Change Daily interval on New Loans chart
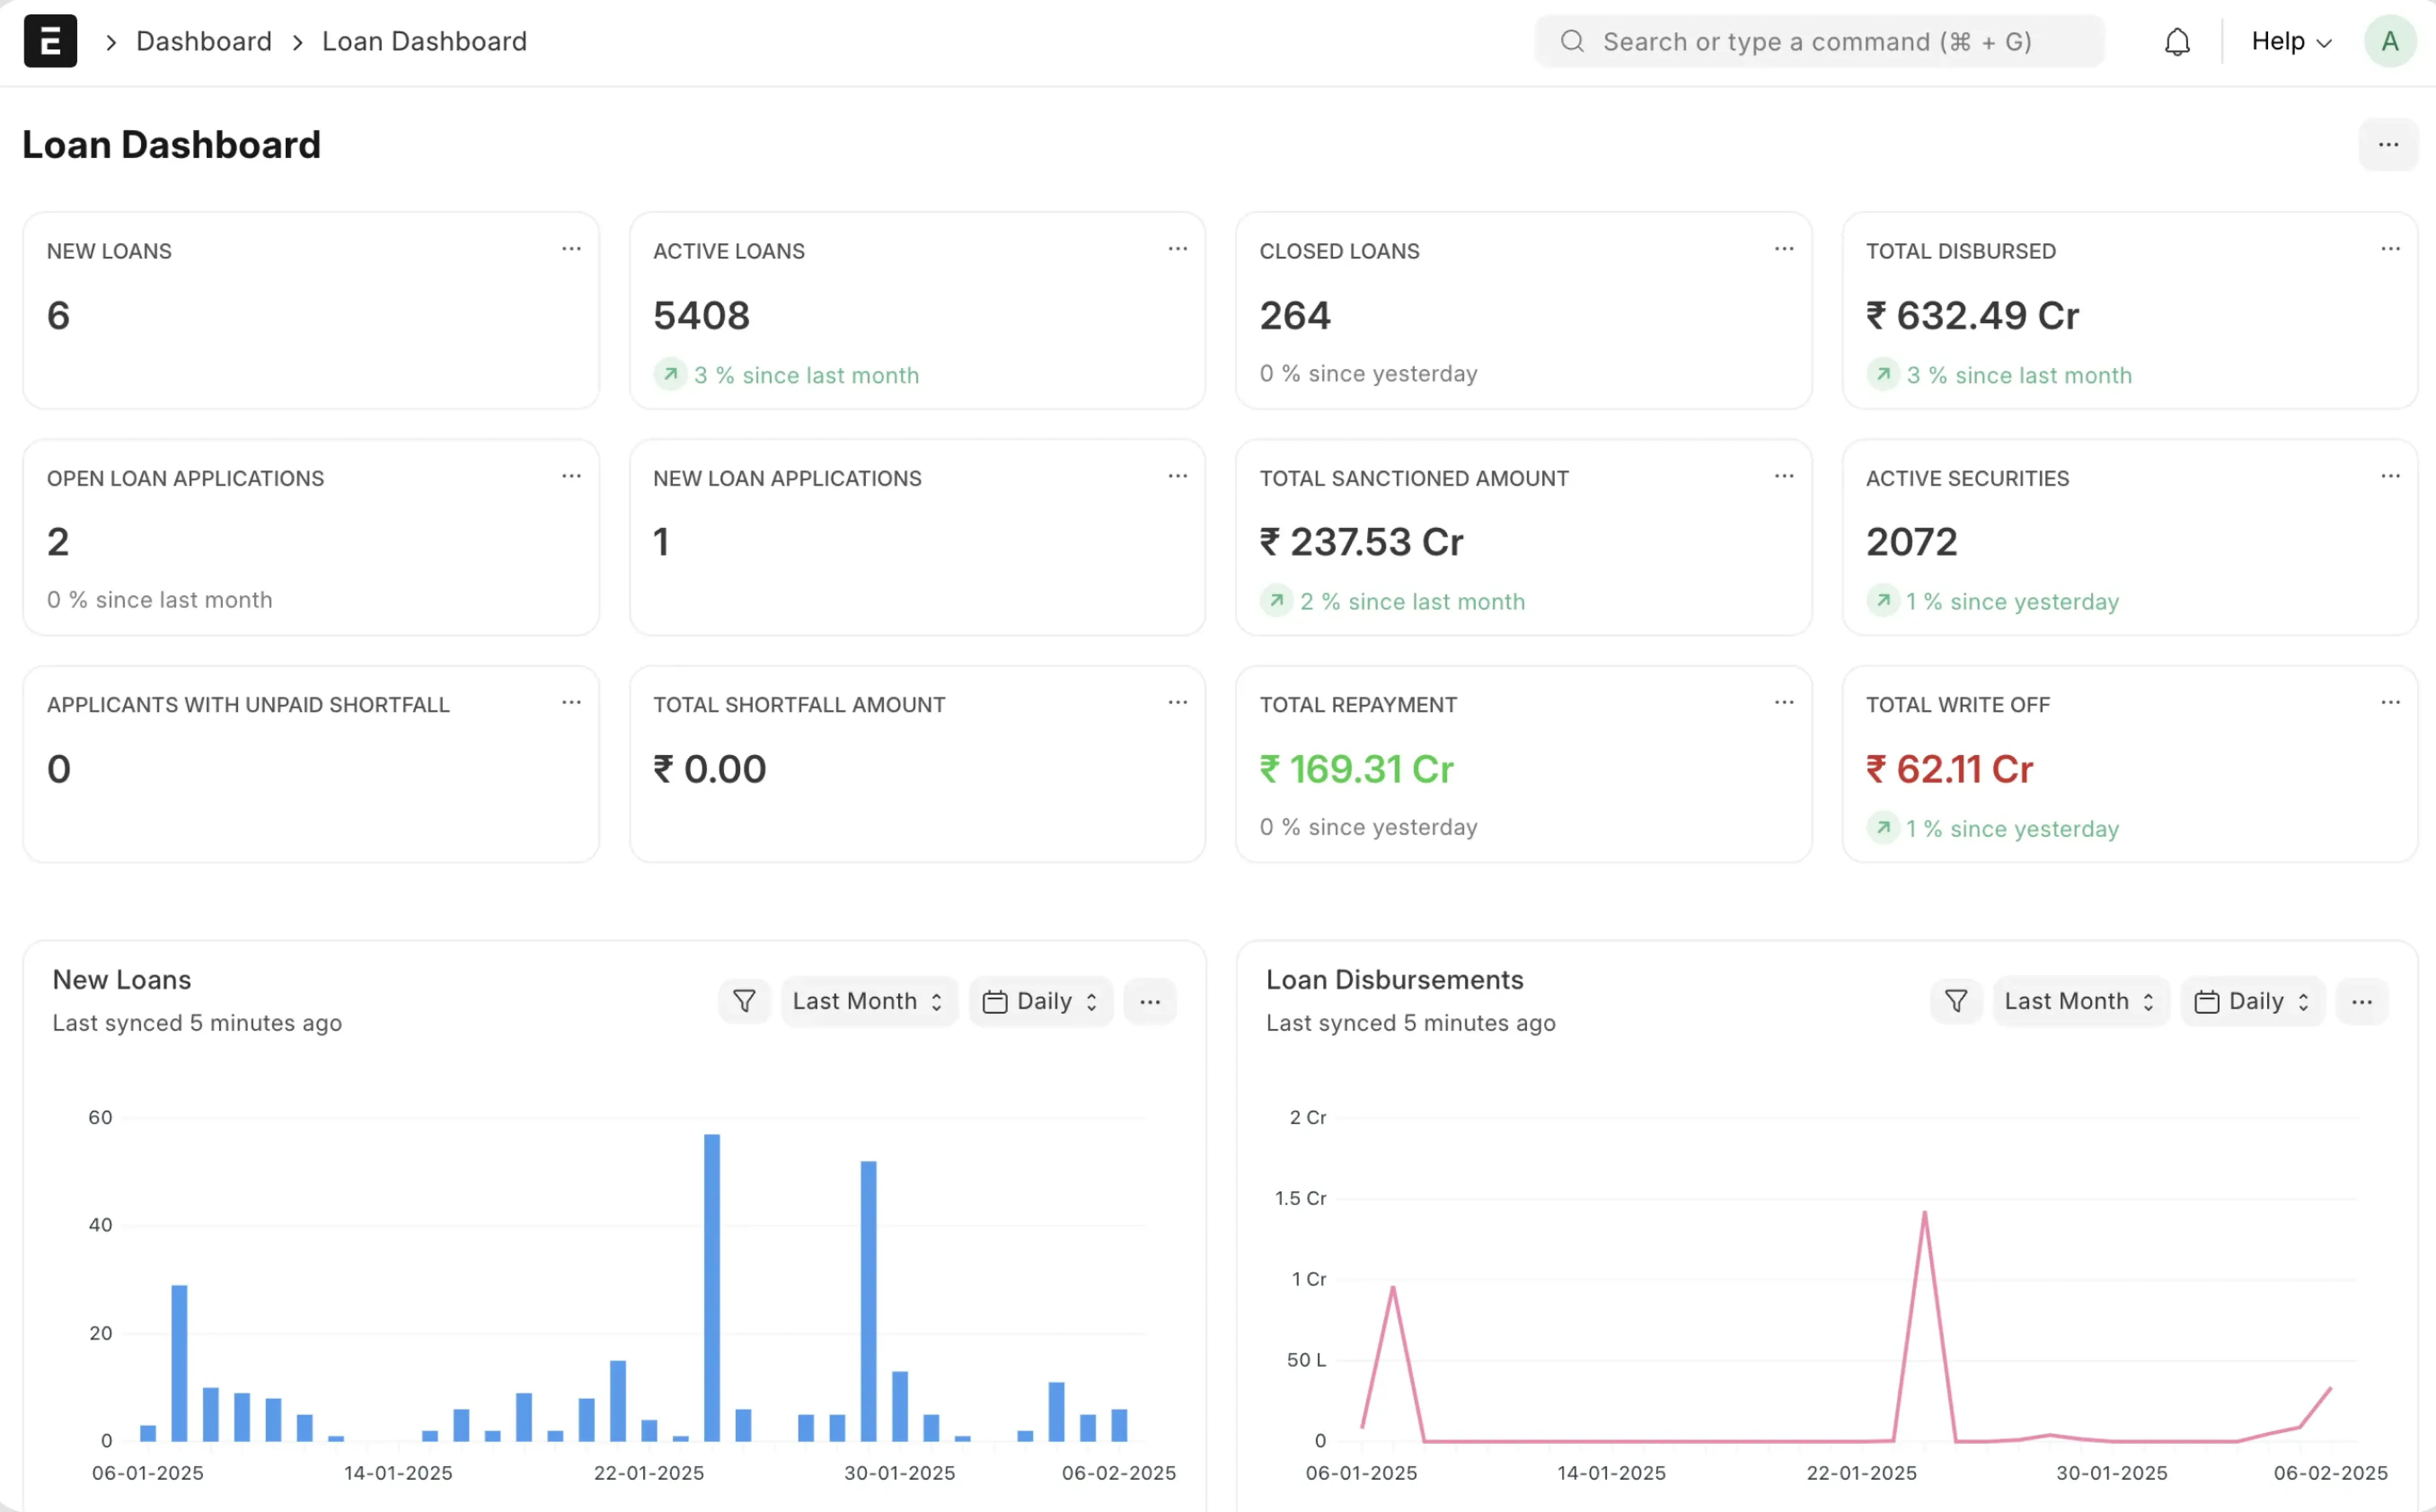Viewport: 2436px width, 1512px height. [1041, 1001]
